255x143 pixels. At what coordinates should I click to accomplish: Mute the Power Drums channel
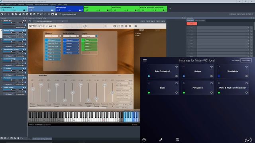[x=24, y=87]
